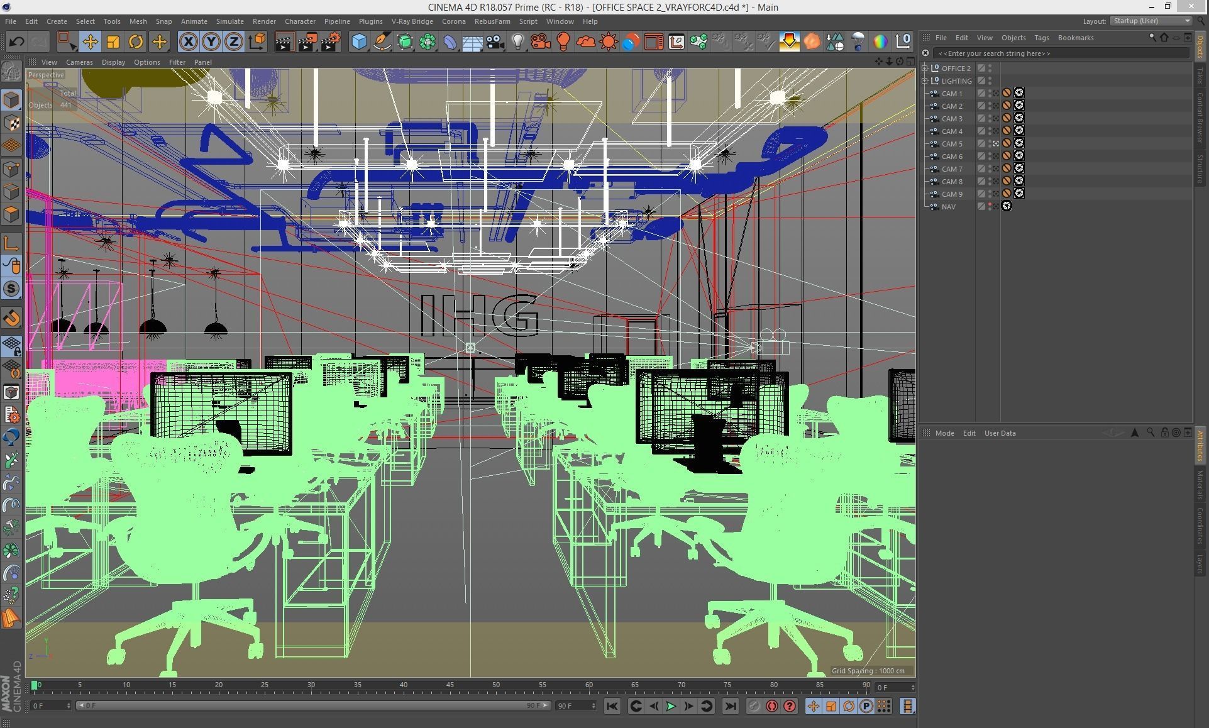Open the V-Ray Bridge menu

tap(412, 21)
